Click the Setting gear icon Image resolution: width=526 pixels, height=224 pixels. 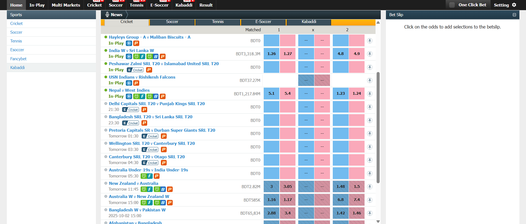(514, 5)
